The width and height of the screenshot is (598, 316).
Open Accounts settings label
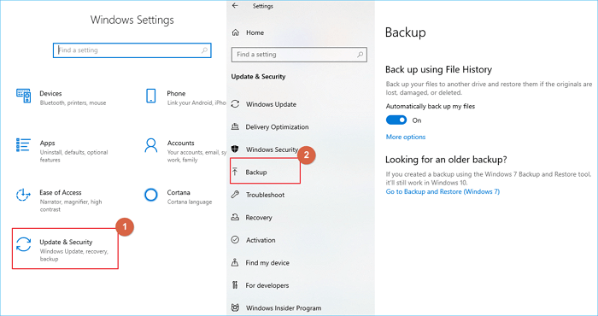(180, 143)
